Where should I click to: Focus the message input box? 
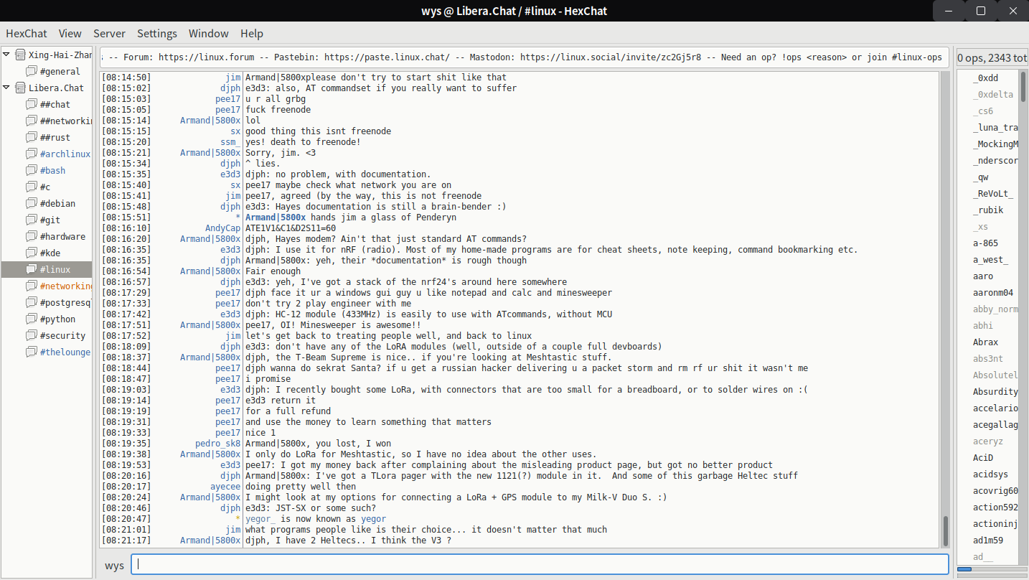[x=540, y=564]
